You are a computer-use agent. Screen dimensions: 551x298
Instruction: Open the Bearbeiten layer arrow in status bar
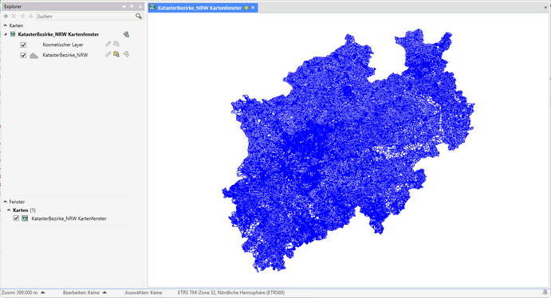(104, 292)
